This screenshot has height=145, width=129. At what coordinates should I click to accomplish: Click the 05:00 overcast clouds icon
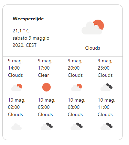(46, 126)
